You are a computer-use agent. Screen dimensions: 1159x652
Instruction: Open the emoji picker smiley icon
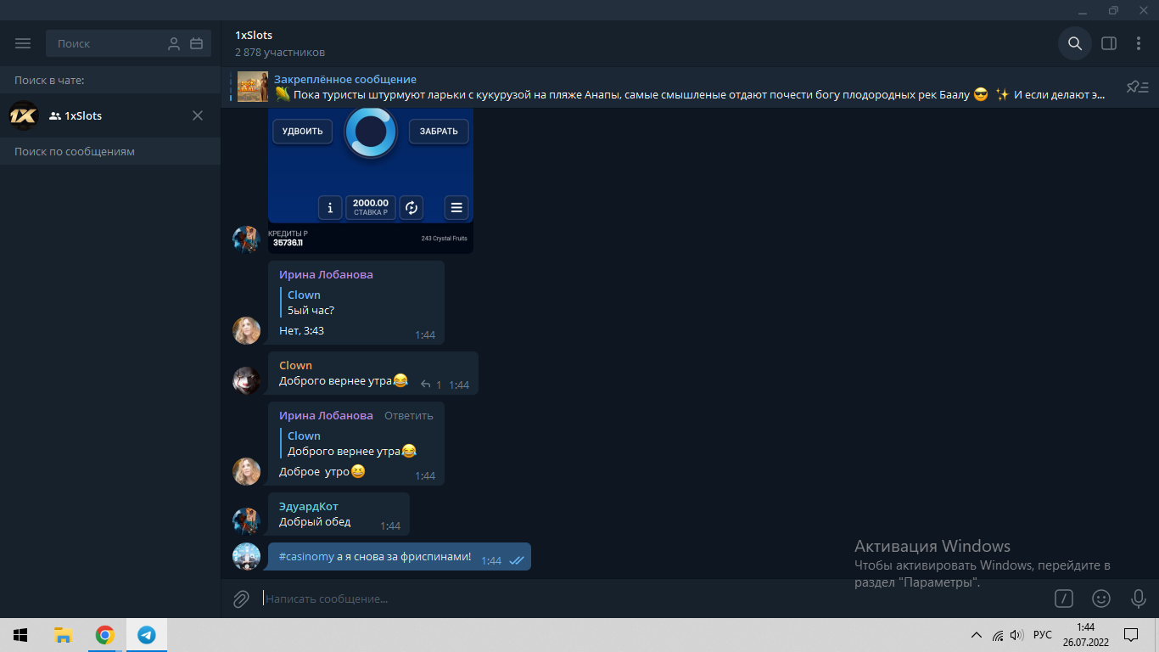pyautogui.click(x=1101, y=599)
